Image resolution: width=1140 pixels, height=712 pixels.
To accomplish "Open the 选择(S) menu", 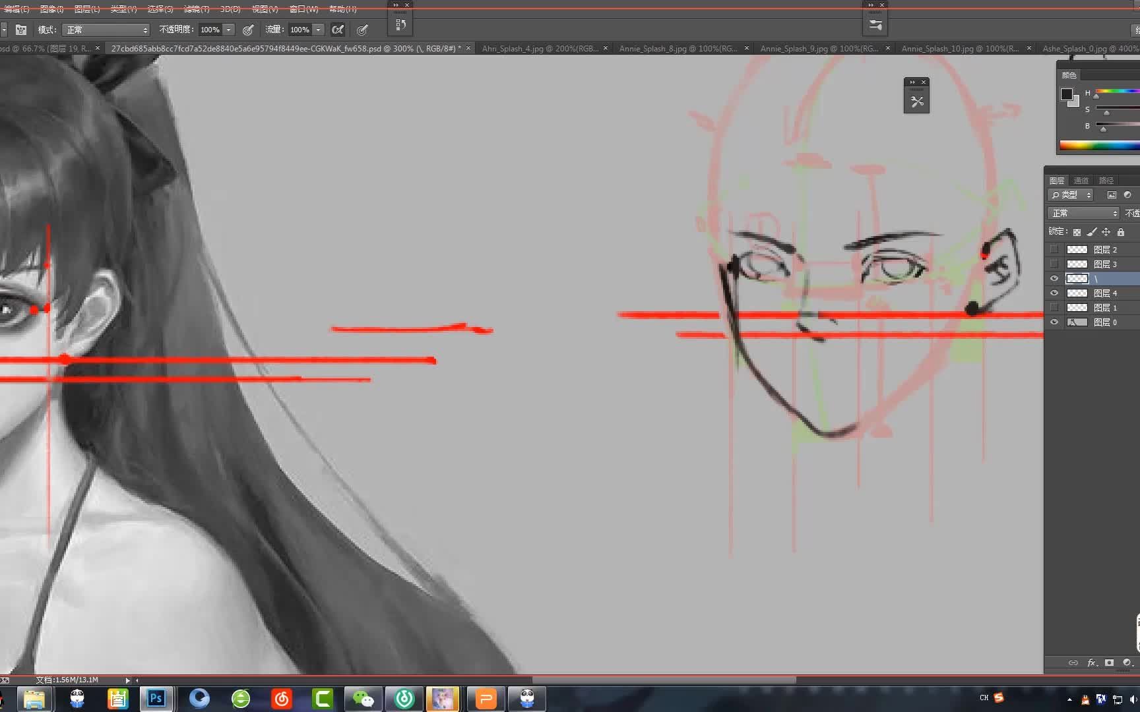I will coord(160,9).
